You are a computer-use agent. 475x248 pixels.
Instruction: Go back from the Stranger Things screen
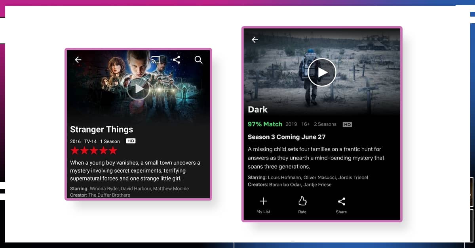pos(78,60)
